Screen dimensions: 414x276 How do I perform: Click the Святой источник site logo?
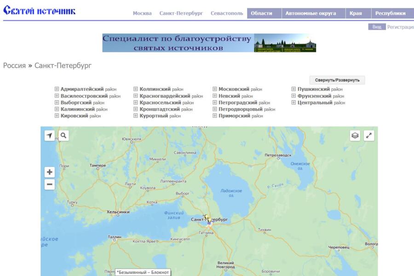pos(40,11)
